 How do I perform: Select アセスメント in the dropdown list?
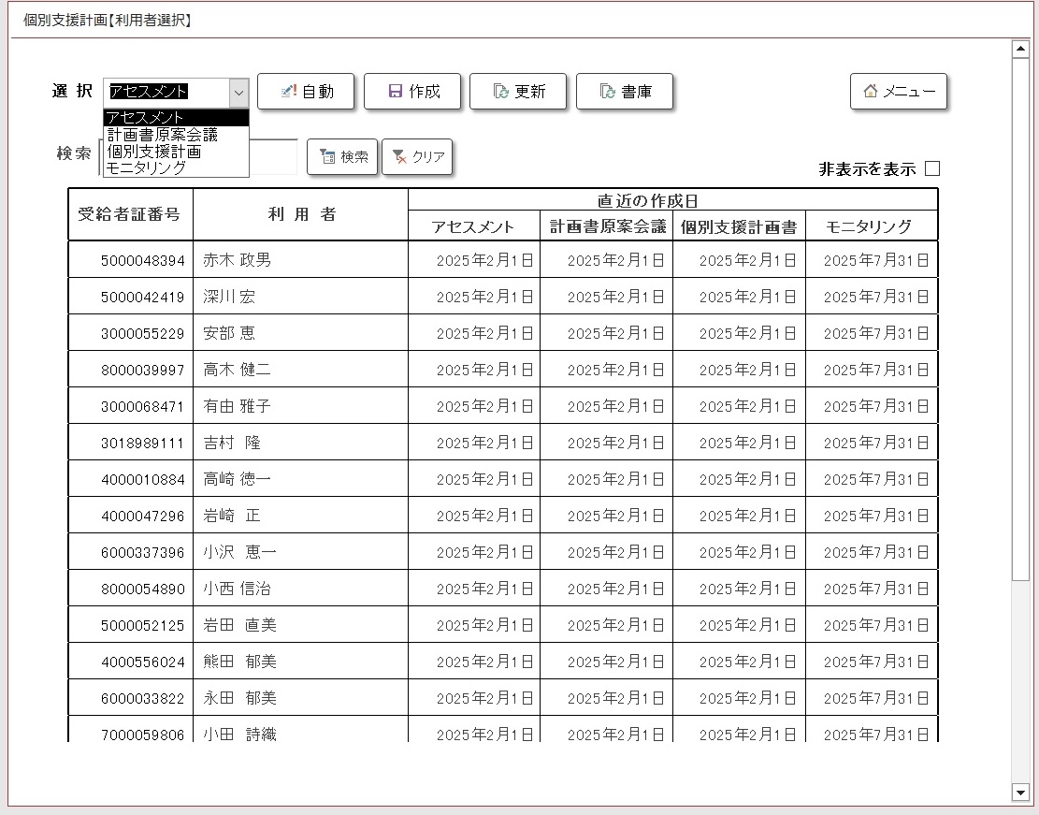(176, 117)
